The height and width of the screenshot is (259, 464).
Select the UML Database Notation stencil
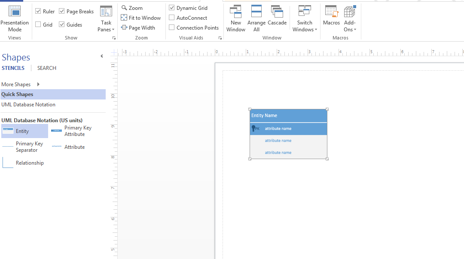coord(28,105)
